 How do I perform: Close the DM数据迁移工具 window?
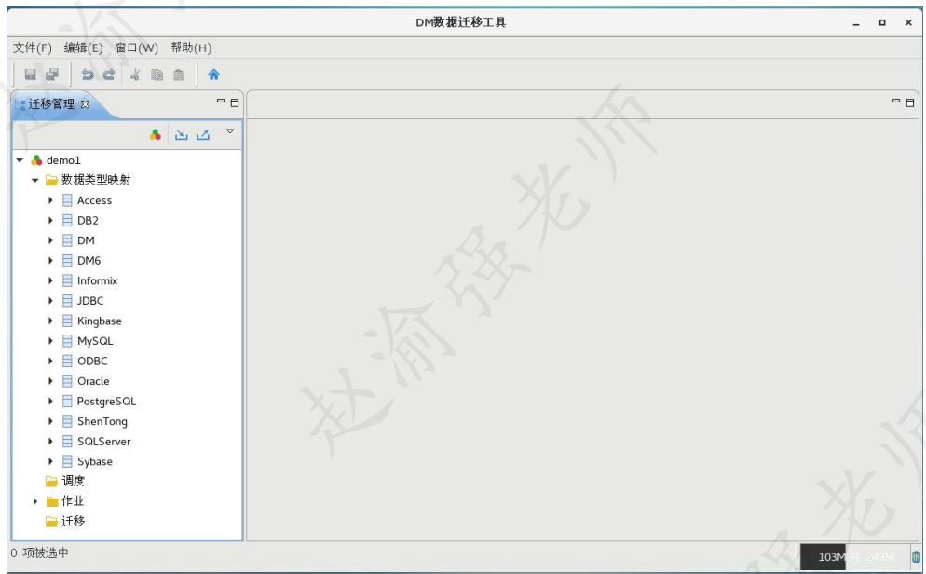point(908,22)
